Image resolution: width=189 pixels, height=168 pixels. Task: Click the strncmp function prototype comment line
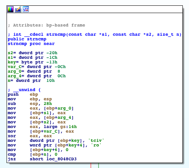(95, 34)
